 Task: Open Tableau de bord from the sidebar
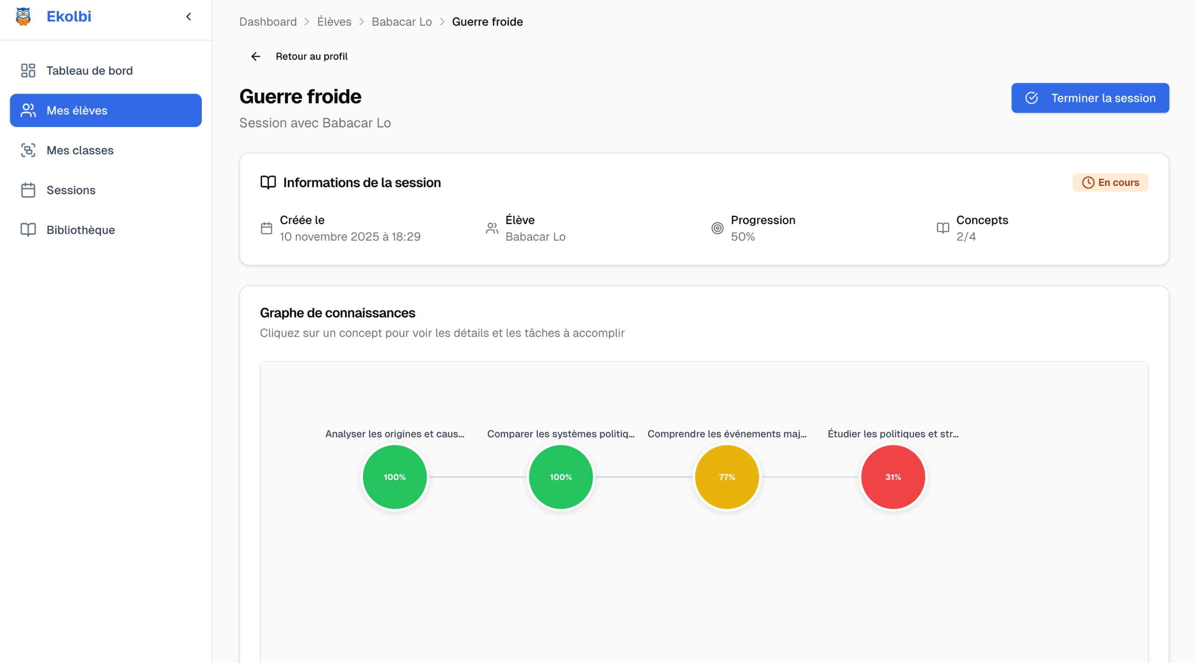(x=89, y=71)
